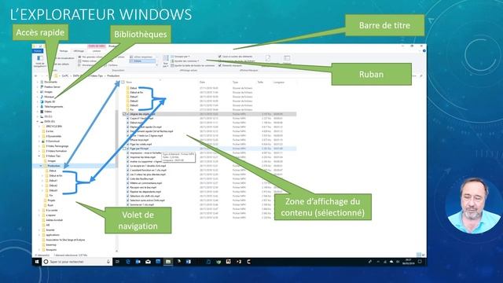Expand 0 Videos formation node in tree

pyautogui.click(x=39, y=151)
